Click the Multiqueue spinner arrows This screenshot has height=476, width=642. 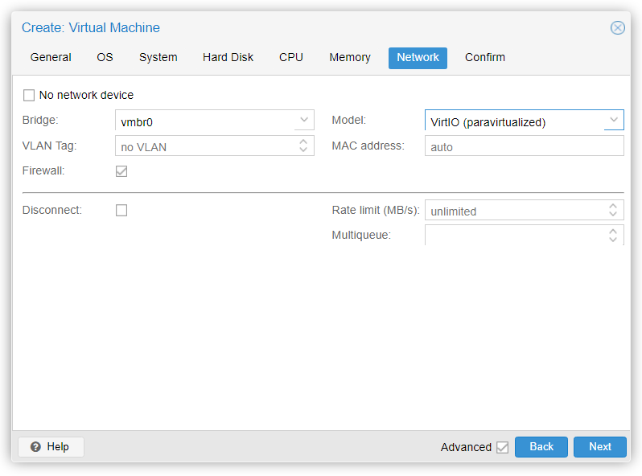[613, 235]
